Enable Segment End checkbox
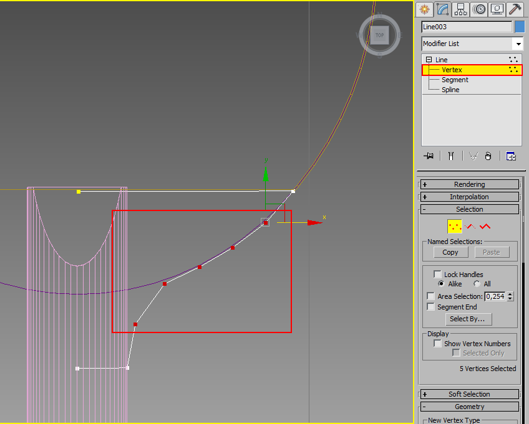Image resolution: width=529 pixels, height=424 pixels. point(430,306)
